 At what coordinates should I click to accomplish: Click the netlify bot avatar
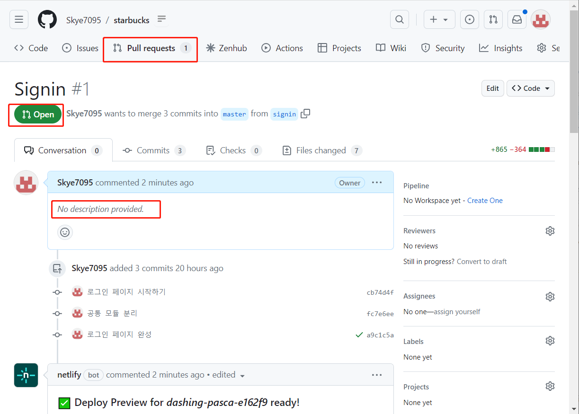[x=26, y=375]
